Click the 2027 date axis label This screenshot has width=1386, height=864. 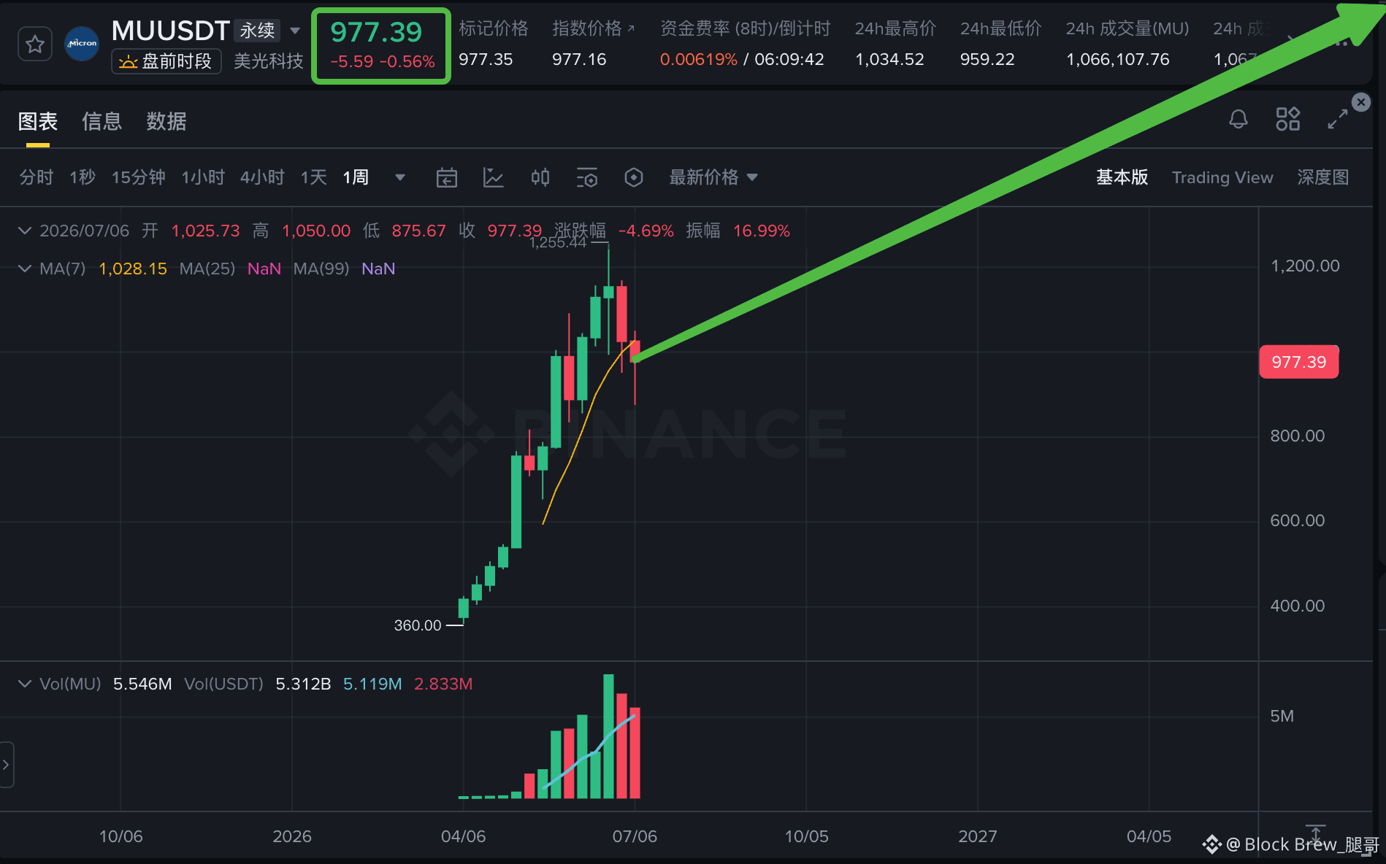click(x=978, y=836)
